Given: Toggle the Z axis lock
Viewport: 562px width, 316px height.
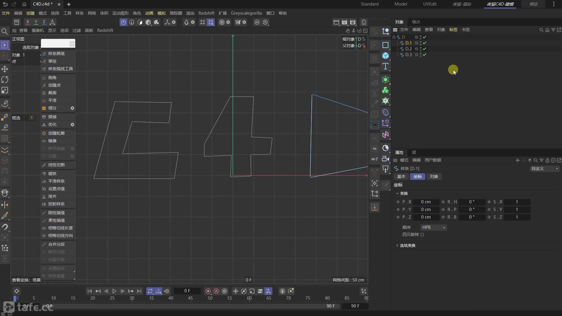Looking at the screenshot, I should click(44, 22).
